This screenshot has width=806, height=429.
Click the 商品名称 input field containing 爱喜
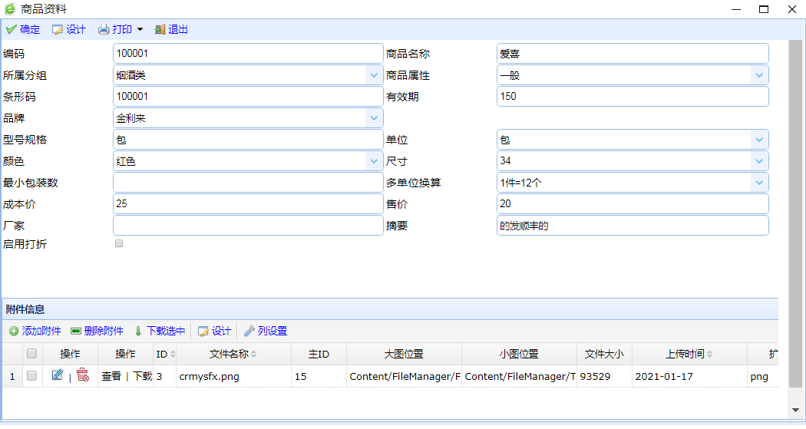[633, 54]
